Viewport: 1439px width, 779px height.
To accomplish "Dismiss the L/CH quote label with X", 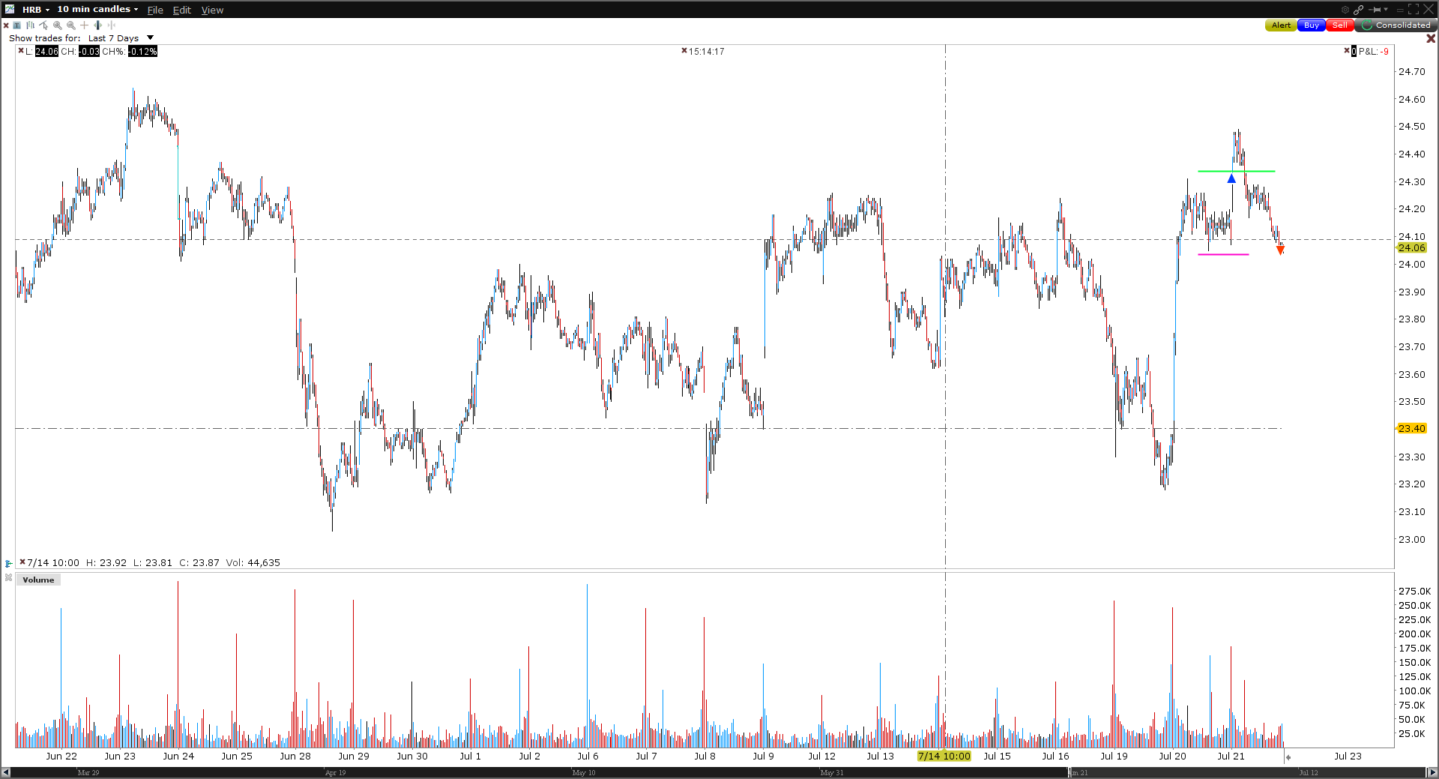I will [21, 51].
